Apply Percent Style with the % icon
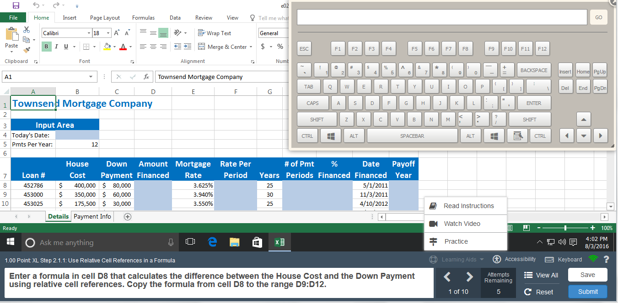Image resolution: width=618 pixels, height=303 pixels. click(280, 47)
